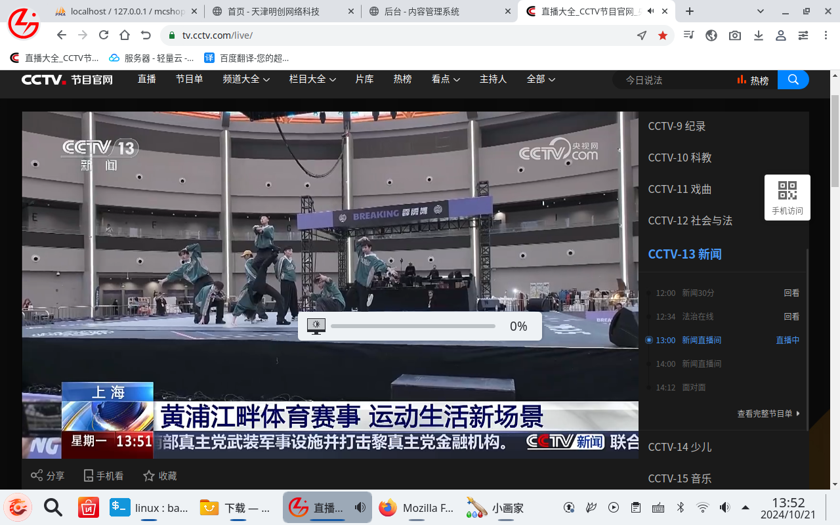
Task: Reload the CCTV live page
Action: pyautogui.click(x=104, y=35)
